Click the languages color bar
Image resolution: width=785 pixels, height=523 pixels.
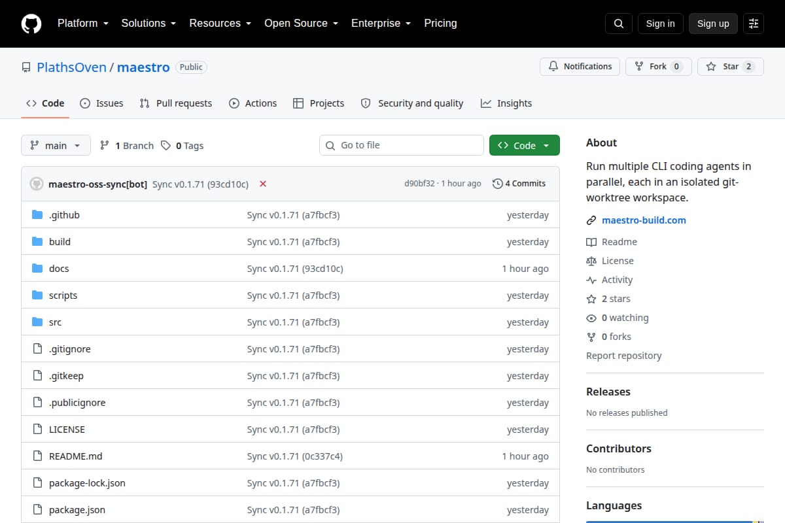click(675, 522)
